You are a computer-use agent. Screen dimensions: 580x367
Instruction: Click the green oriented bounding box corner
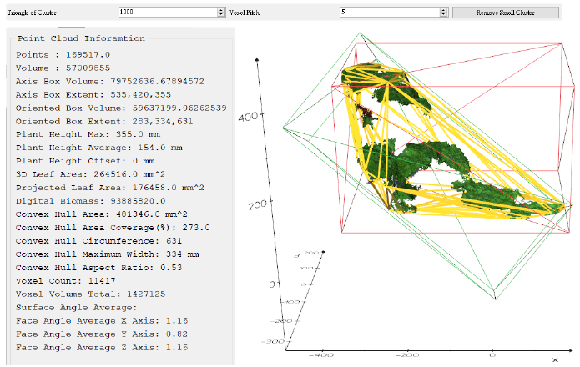495,298
